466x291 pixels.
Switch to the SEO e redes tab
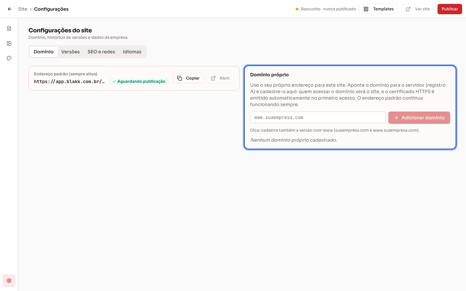point(101,52)
